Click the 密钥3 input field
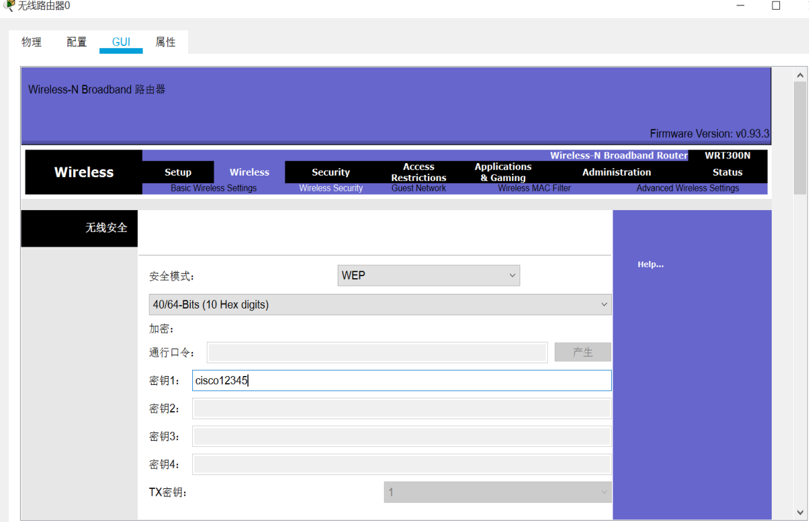Viewport: 809px width, 522px height. click(402, 437)
